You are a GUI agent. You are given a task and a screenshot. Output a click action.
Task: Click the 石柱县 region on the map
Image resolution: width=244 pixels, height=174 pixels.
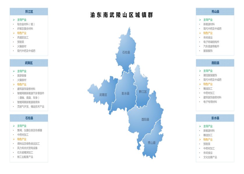coord(126,52)
